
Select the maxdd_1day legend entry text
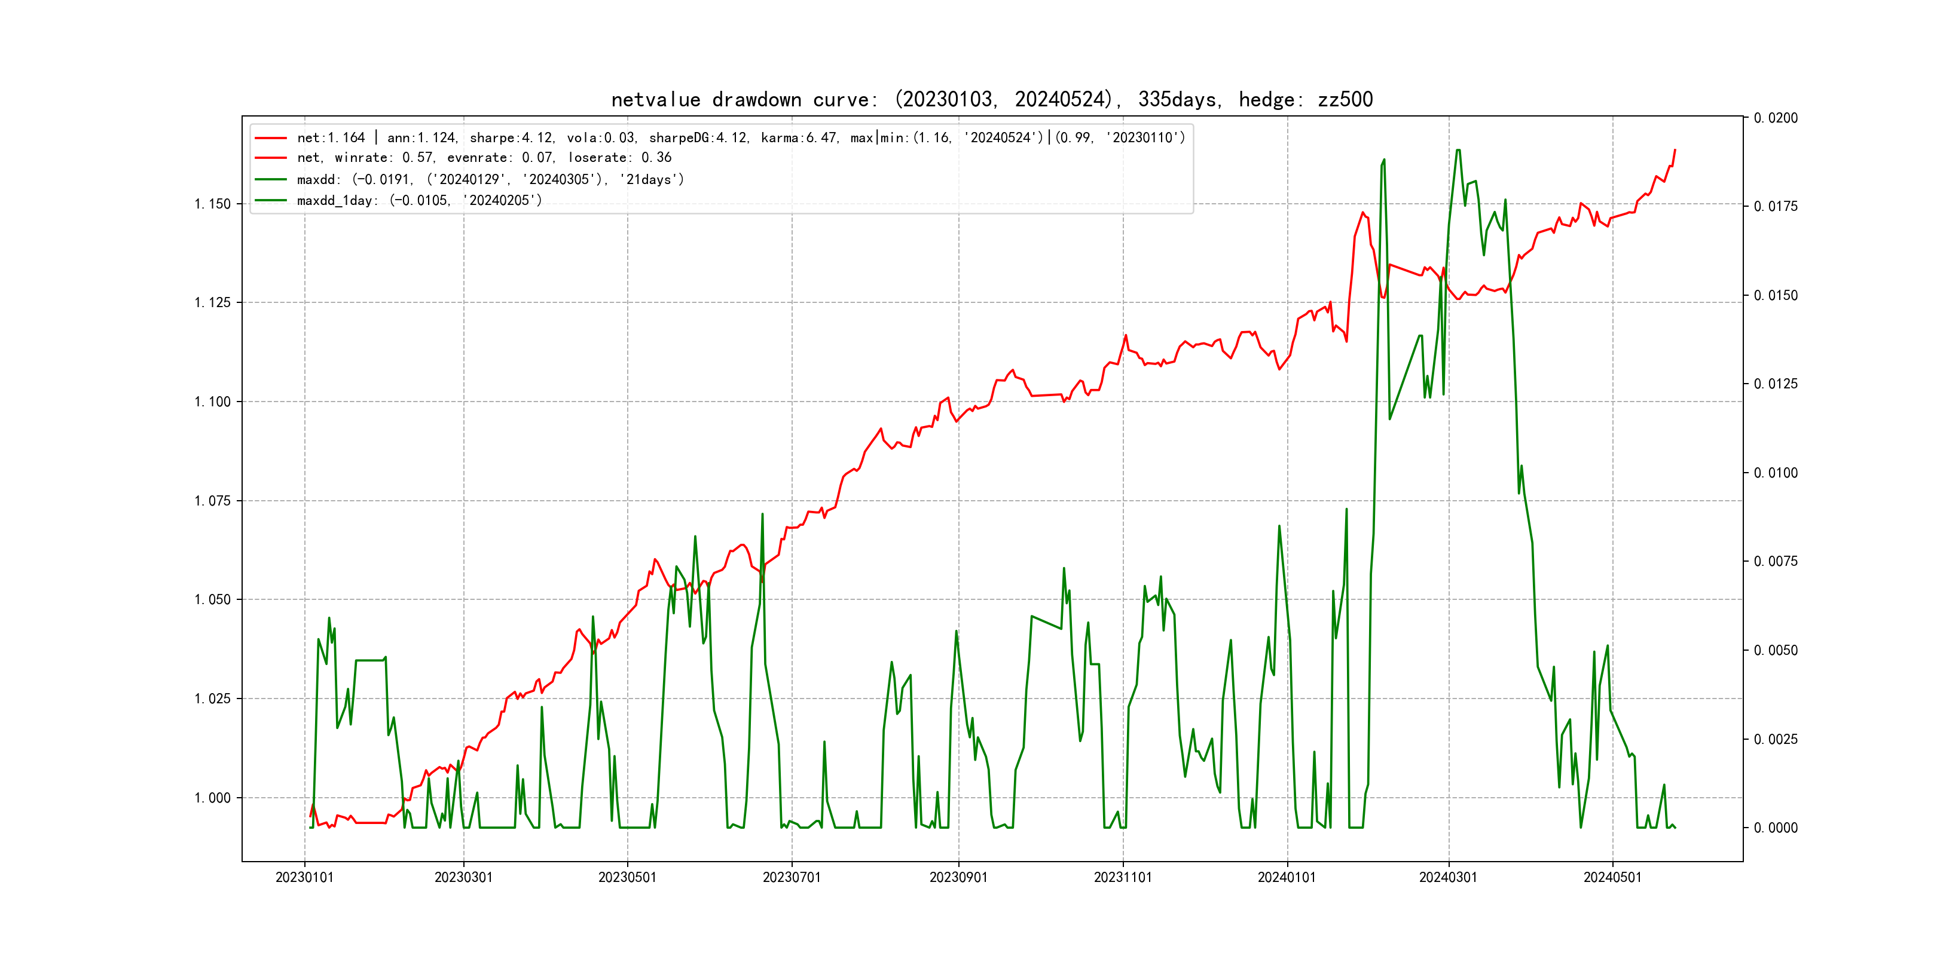coord(419,201)
